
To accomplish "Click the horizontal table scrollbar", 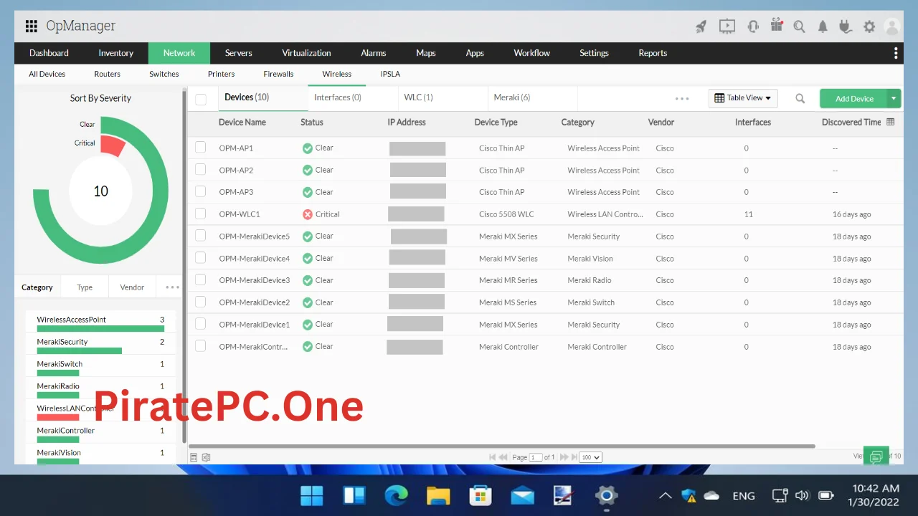I will coord(502,446).
